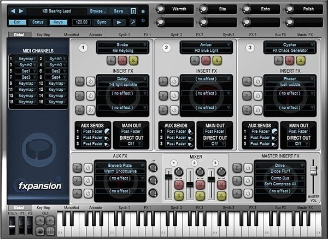Open the editor for Synth 2 Amber

[195, 61]
